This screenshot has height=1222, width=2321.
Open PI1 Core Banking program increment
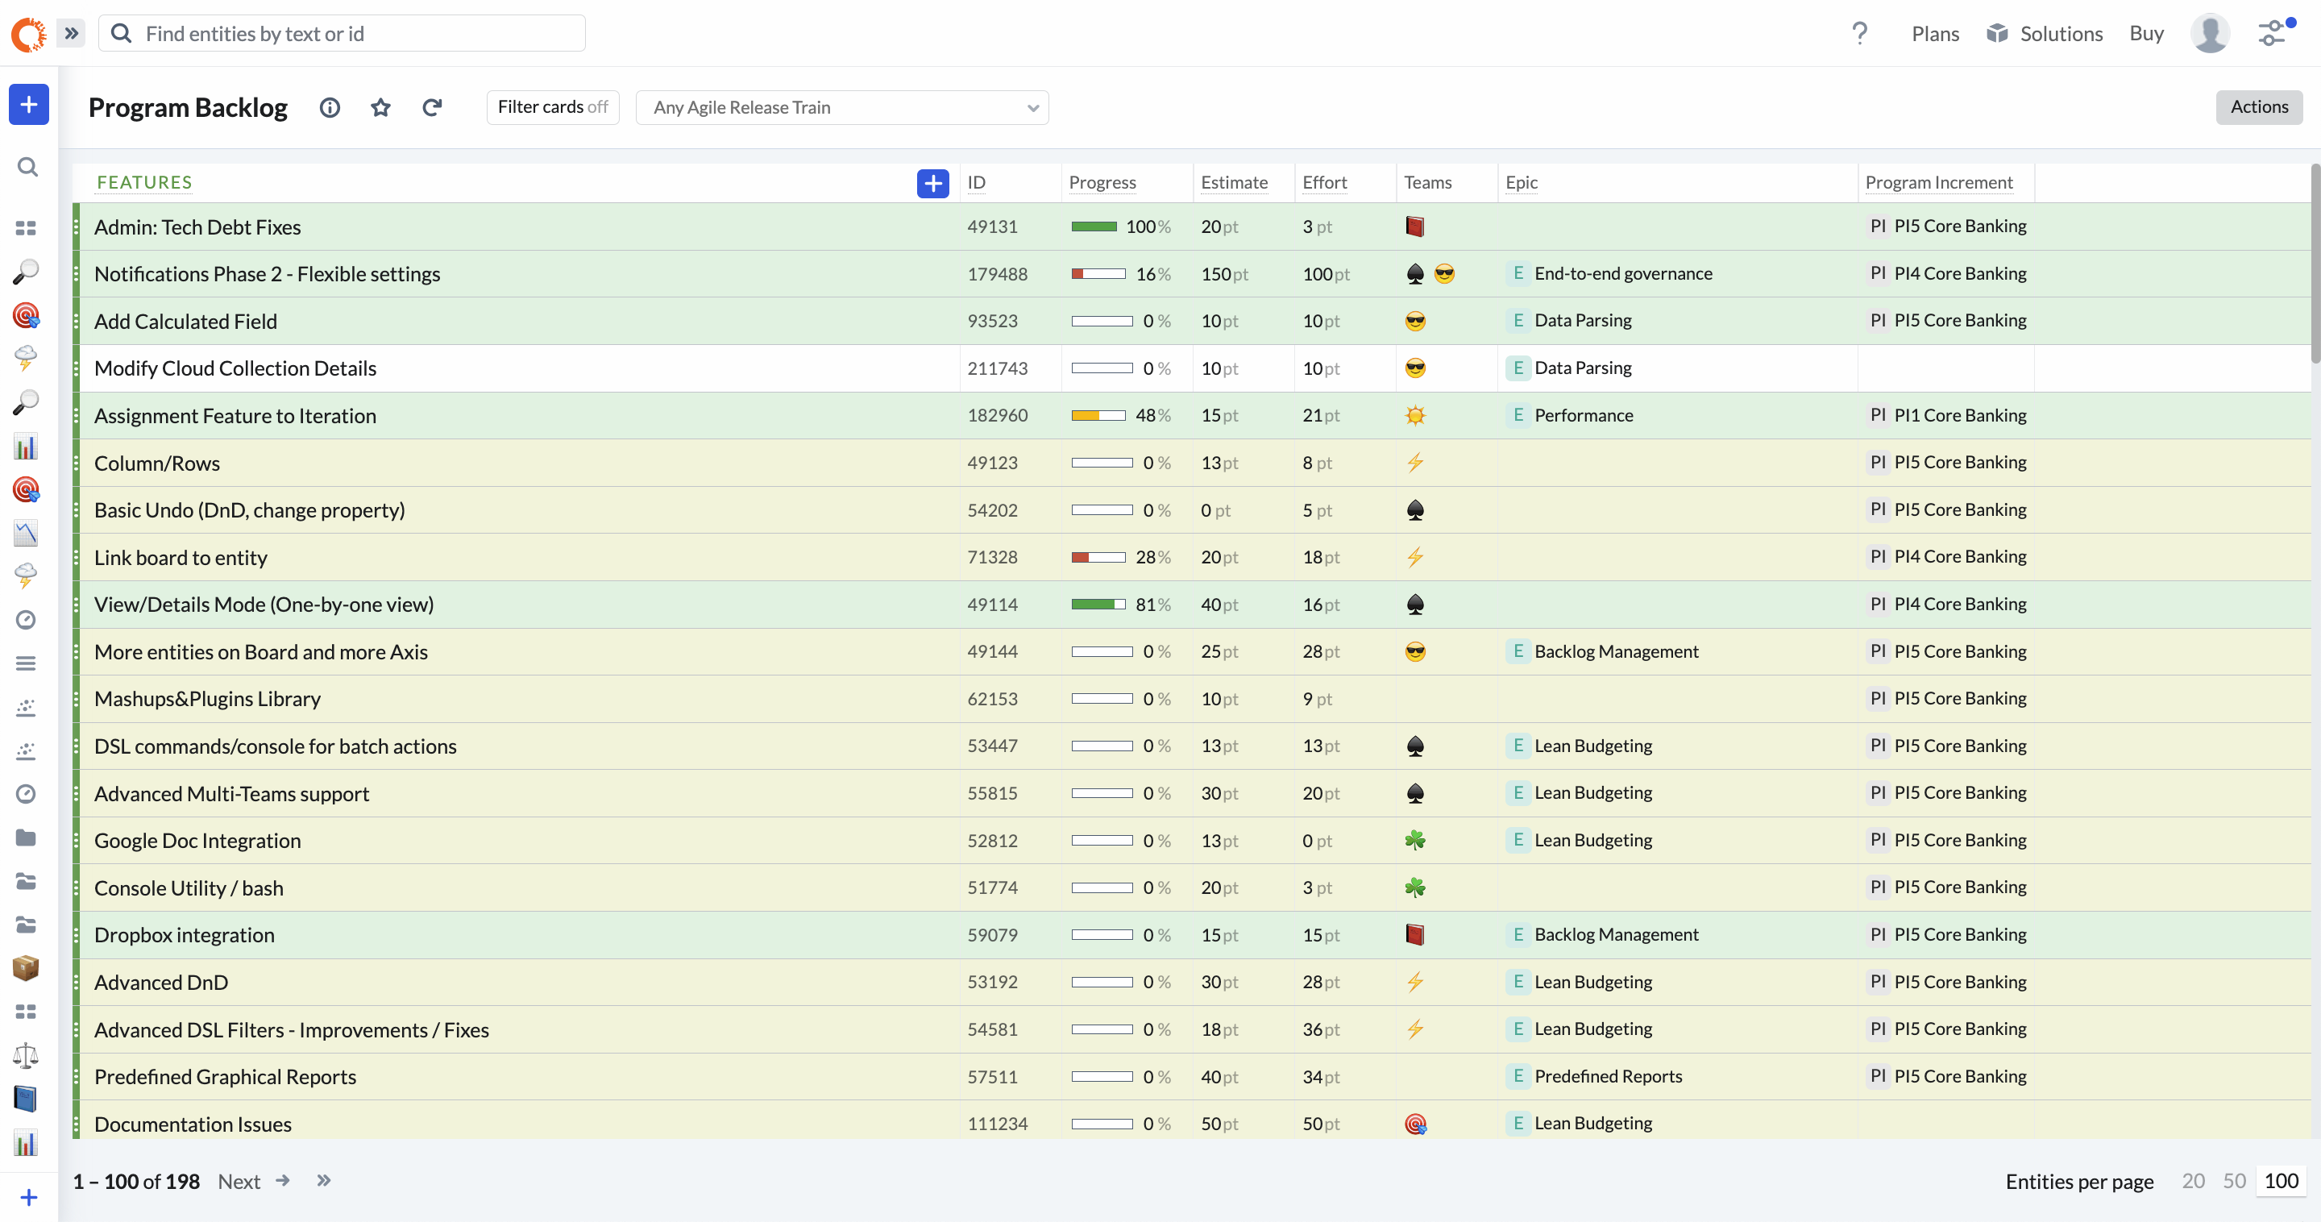[x=1960, y=415]
